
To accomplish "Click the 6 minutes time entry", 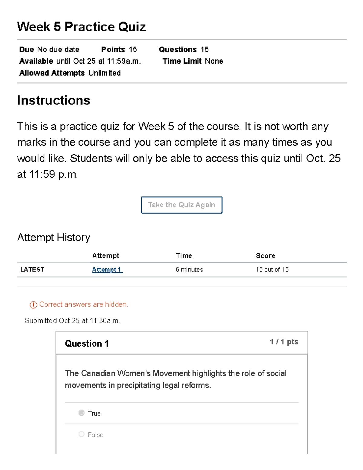I will tap(189, 269).
